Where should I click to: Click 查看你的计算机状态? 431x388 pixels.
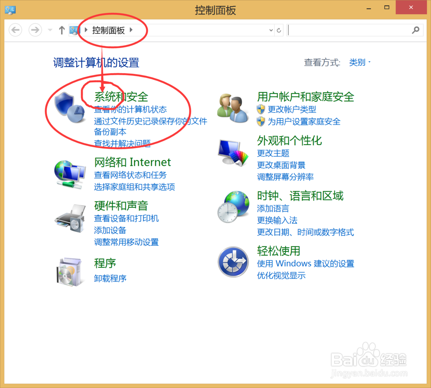tap(131, 110)
